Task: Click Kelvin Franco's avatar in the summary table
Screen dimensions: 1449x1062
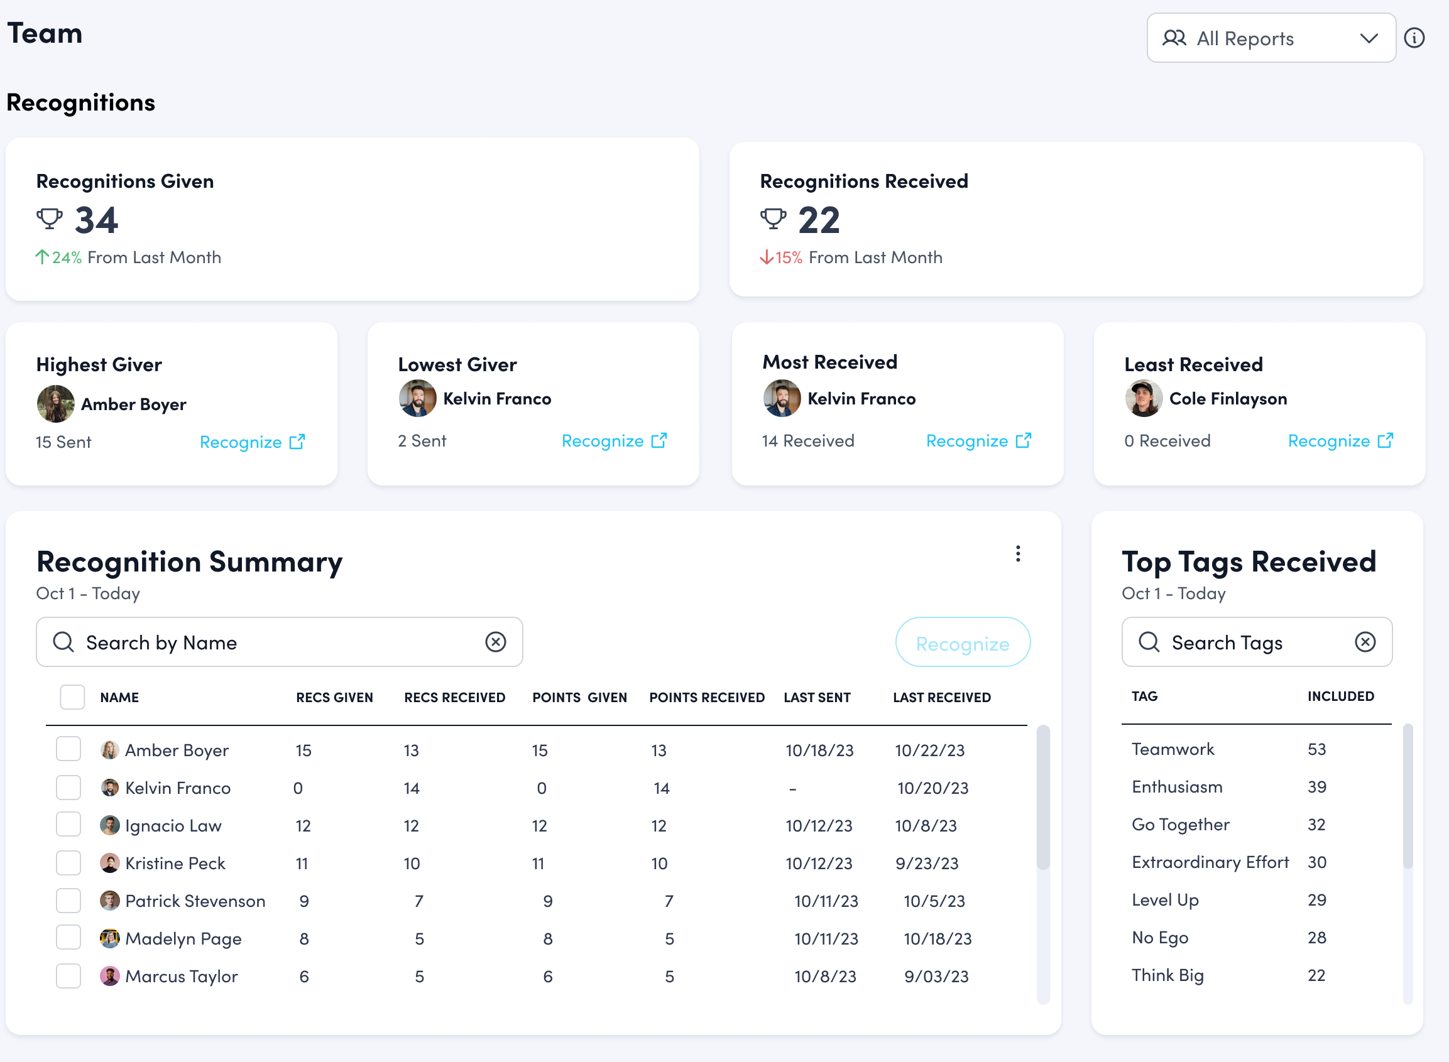Action: (x=109, y=788)
